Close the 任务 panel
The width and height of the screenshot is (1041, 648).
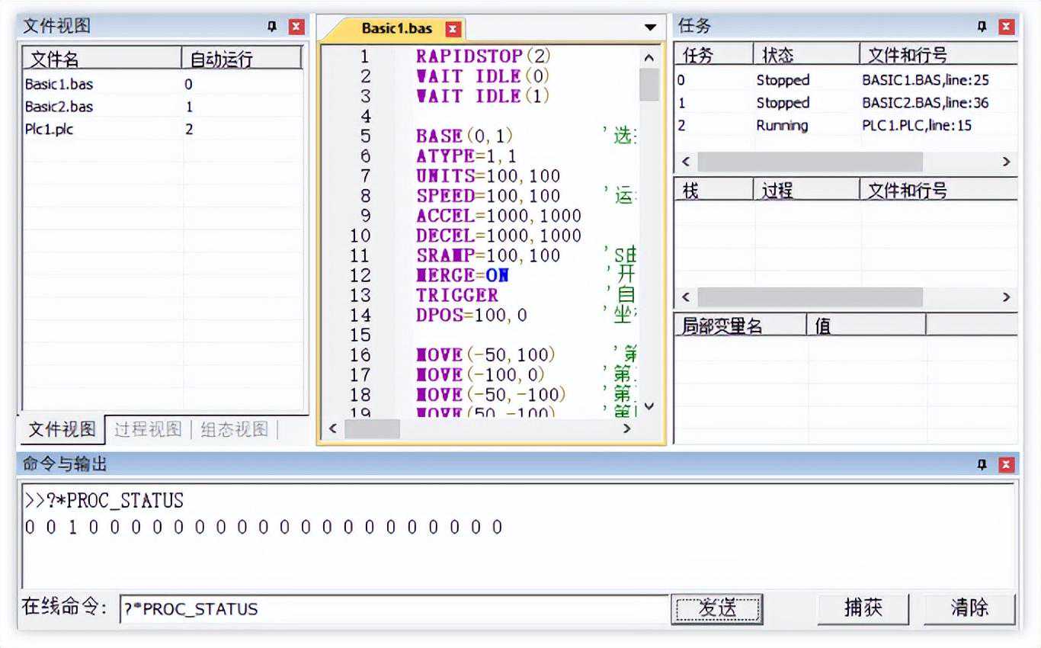1007,27
